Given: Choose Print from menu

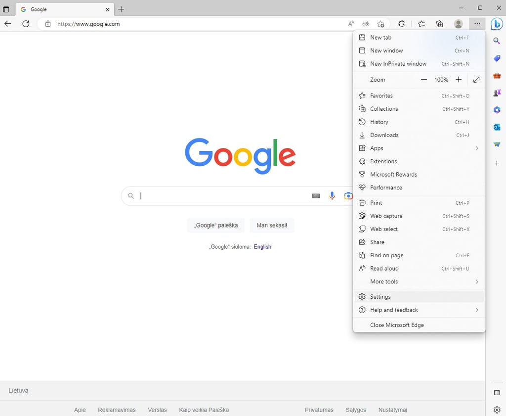Looking at the screenshot, I should point(419,203).
